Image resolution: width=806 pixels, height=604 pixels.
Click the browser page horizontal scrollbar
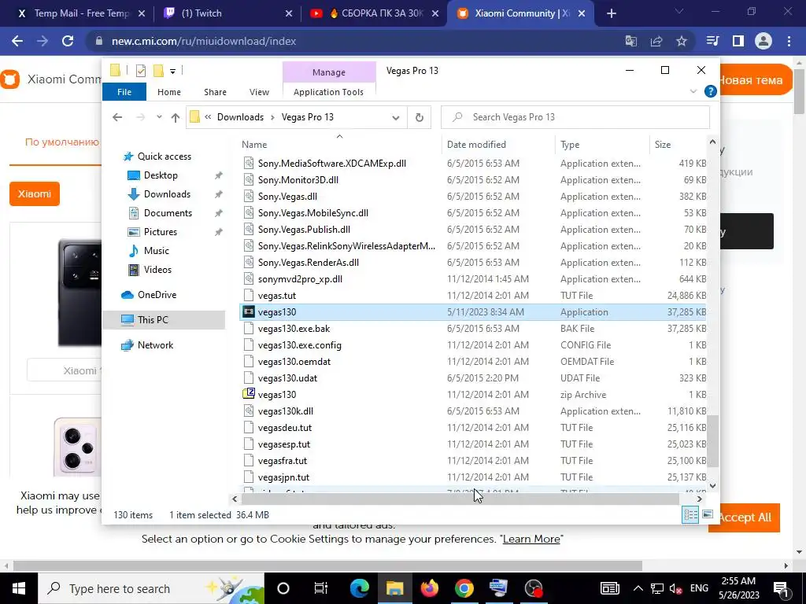[327, 565]
